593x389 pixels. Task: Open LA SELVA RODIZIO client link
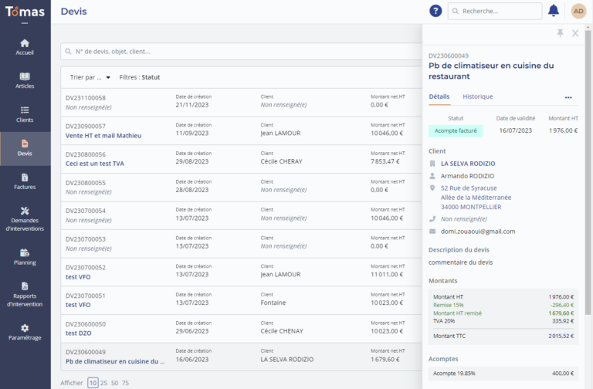[468, 164]
